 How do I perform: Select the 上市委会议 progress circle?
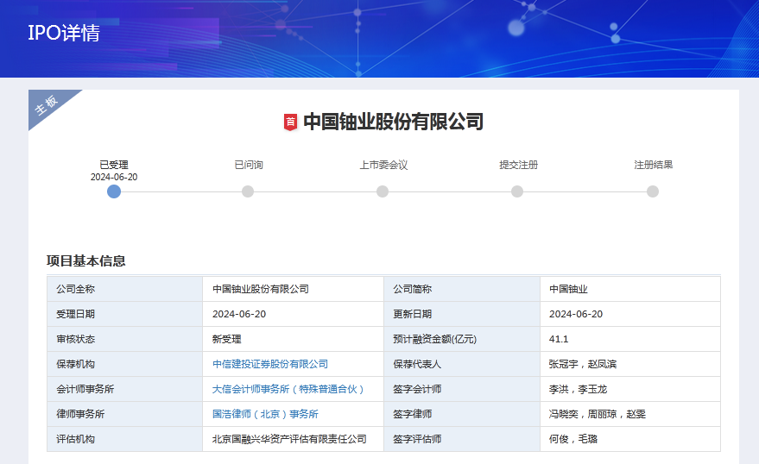[x=383, y=191]
